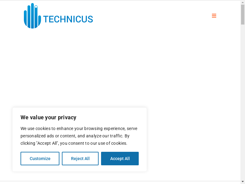Open the orange hamburger menu
The height and width of the screenshot is (184, 245).
[x=214, y=16]
